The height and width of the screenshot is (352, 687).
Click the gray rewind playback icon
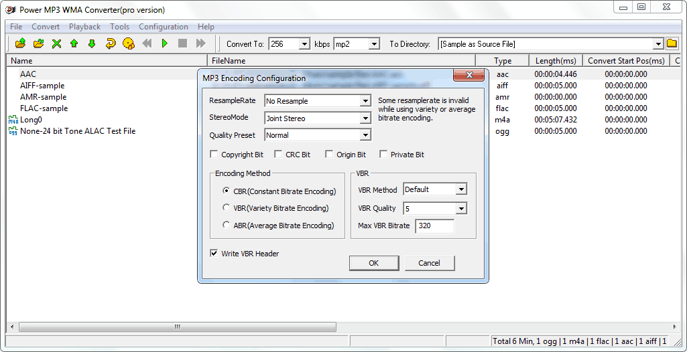point(147,43)
